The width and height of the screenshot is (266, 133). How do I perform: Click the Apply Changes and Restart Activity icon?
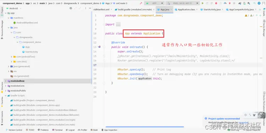pos(207,3)
